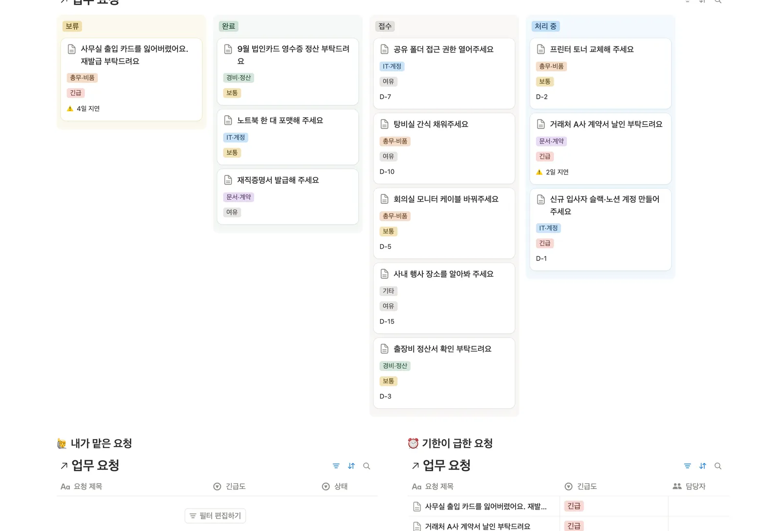This screenshot has width=782, height=531.
Task: Click page icon of 사내 행사 장소를 card
Action: (x=385, y=274)
